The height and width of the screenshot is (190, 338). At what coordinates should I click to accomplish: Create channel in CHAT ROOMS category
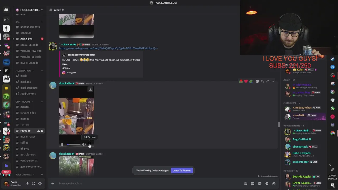pyautogui.click(x=42, y=102)
